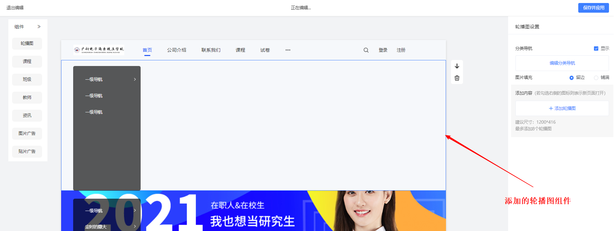Click the 正在编辑... status text

[x=301, y=8]
